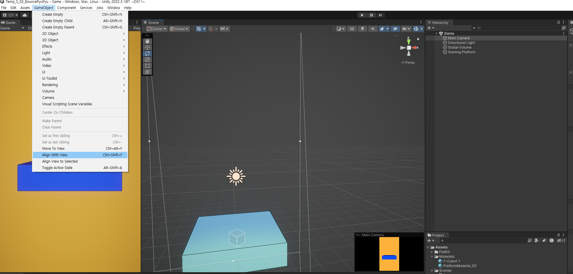573x274 pixels.
Task: Click the Project search field
Action: (483, 241)
